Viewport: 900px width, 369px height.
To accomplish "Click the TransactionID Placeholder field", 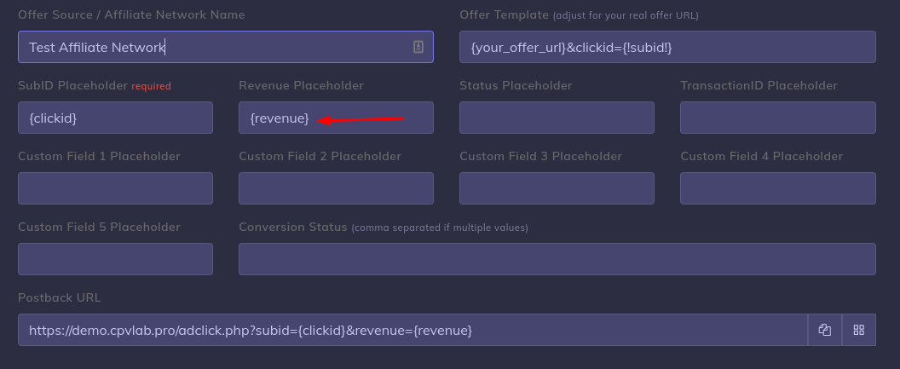I will (x=777, y=118).
